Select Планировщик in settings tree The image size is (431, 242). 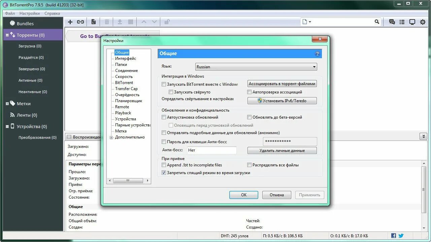[129, 101]
